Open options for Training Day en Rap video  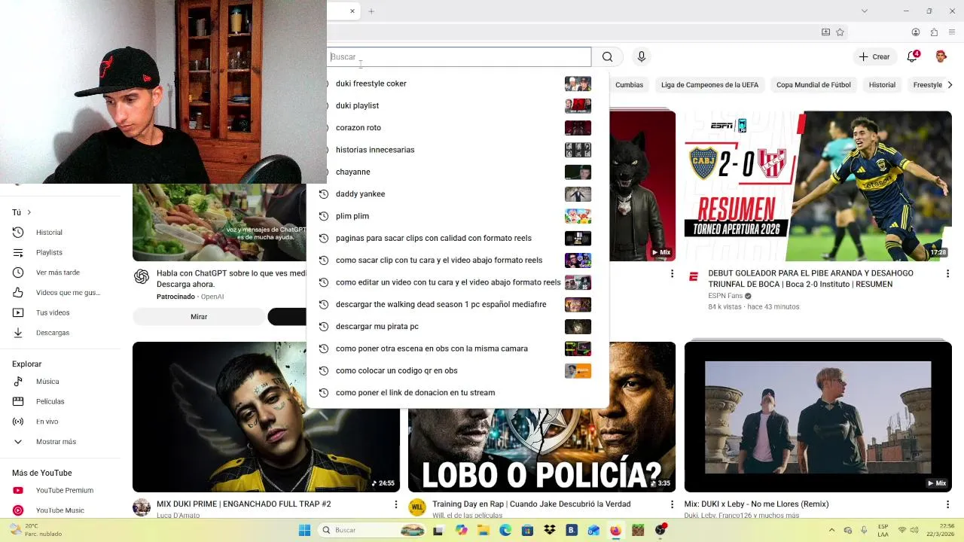point(672,504)
